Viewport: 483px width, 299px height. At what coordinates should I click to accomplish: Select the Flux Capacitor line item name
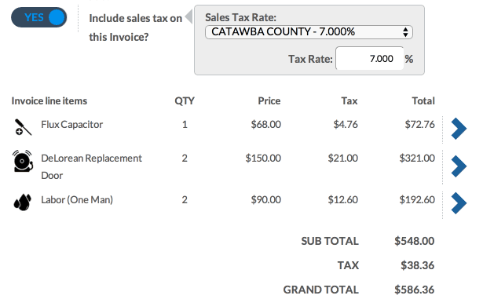point(71,125)
